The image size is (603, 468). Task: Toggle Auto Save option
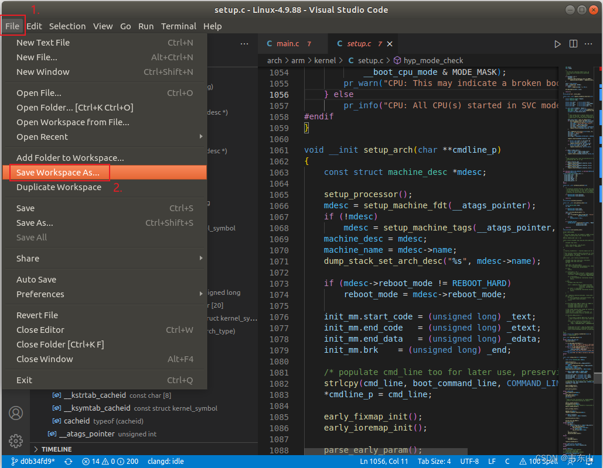tap(104, 280)
